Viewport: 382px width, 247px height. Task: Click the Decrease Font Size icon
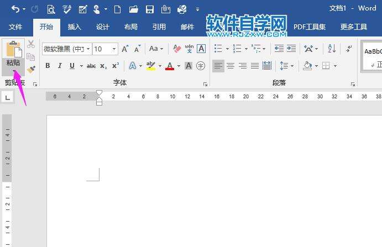(138, 49)
